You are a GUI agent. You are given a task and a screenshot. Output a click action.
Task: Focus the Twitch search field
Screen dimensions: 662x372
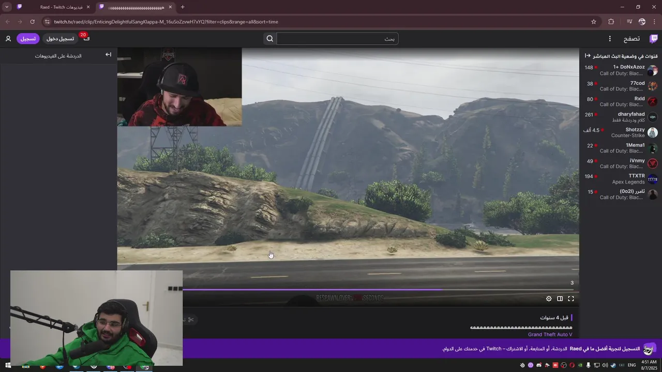tap(337, 39)
